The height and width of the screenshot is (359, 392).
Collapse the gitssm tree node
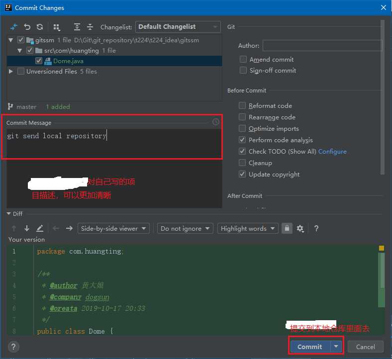coord(11,40)
